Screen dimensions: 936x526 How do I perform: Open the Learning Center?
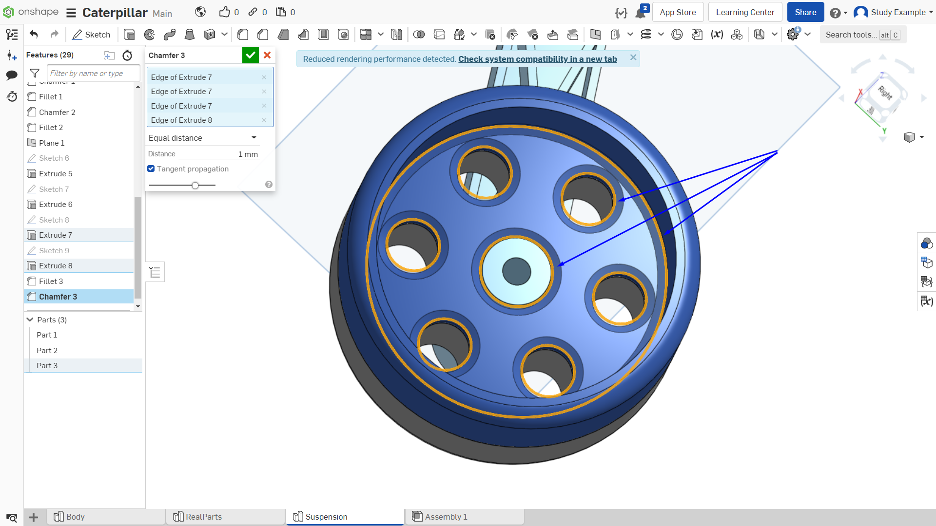(745, 12)
